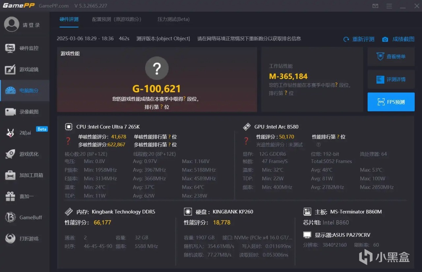Click the GPU name Intel Arc B580
Image resolution: width=422 pixels, height=272 pixels.
(282, 127)
